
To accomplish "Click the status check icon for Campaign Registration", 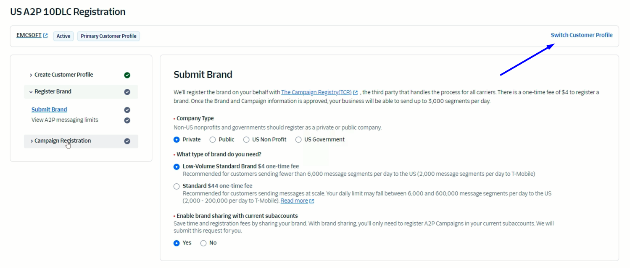I will click(x=127, y=141).
